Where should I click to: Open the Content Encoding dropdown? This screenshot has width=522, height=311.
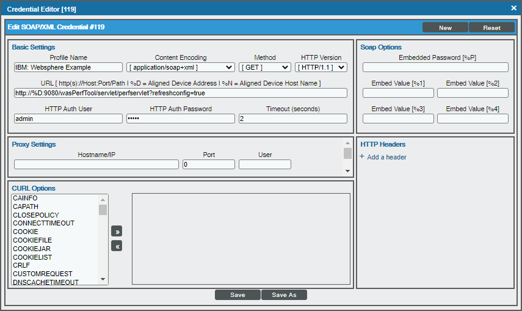coord(181,67)
